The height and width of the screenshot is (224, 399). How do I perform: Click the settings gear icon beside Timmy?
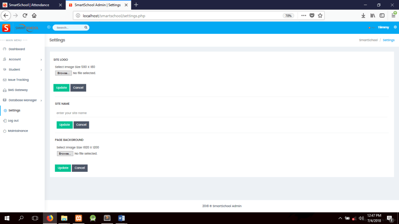click(395, 27)
